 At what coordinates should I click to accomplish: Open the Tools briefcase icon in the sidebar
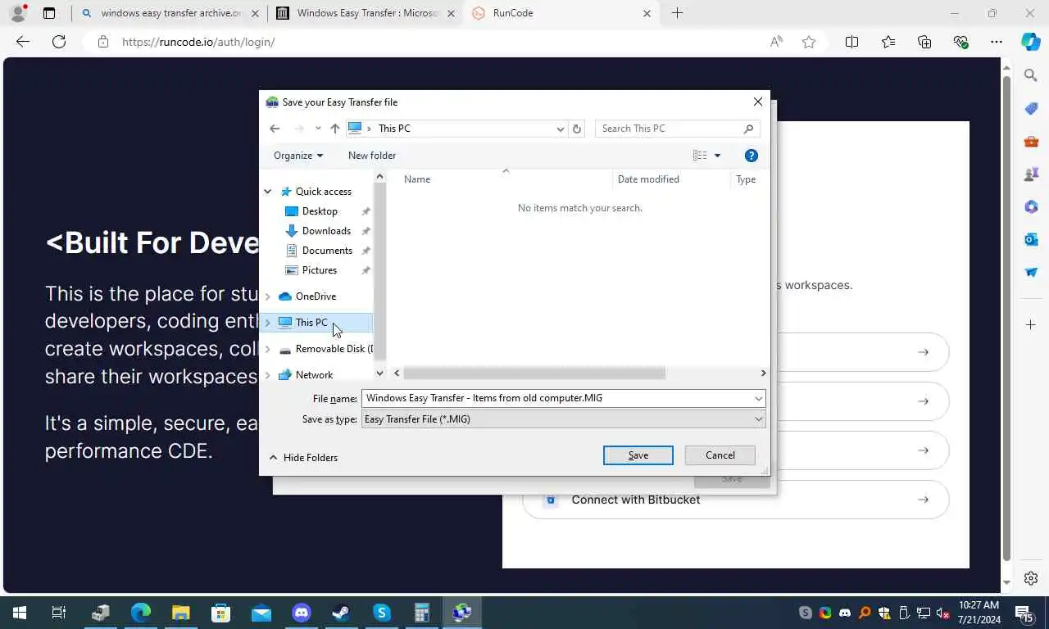pyautogui.click(x=1031, y=141)
